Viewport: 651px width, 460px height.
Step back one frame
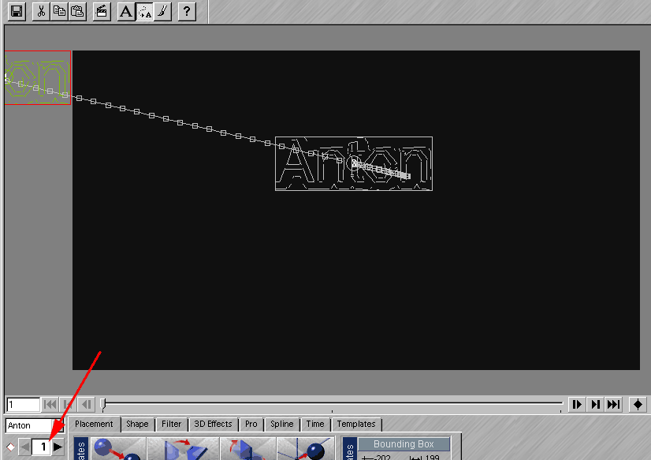(x=86, y=404)
